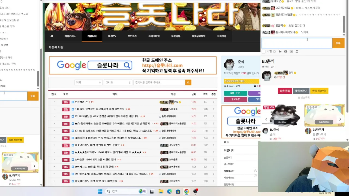Click 방송 정보수정 button in right panel
Image resolution: width=349 pixels, height=196 pixels.
(x=319, y=91)
